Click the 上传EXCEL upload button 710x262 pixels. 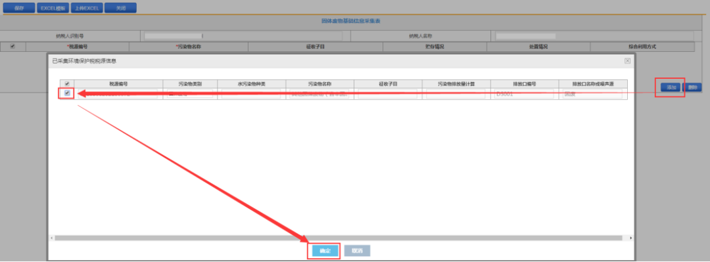point(87,8)
